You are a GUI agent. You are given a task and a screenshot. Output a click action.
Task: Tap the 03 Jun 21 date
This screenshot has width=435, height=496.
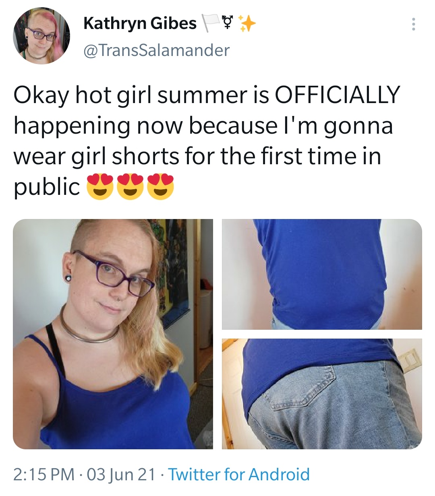click(121, 474)
